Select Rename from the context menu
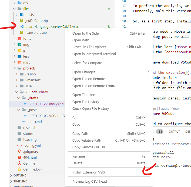The width and height of the screenshot is (191, 187). pyautogui.click(x=109, y=156)
